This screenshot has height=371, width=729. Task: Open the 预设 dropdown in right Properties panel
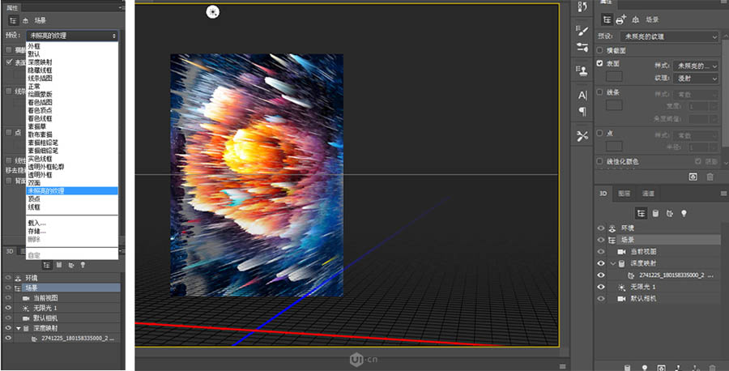click(x=669, y=36)
